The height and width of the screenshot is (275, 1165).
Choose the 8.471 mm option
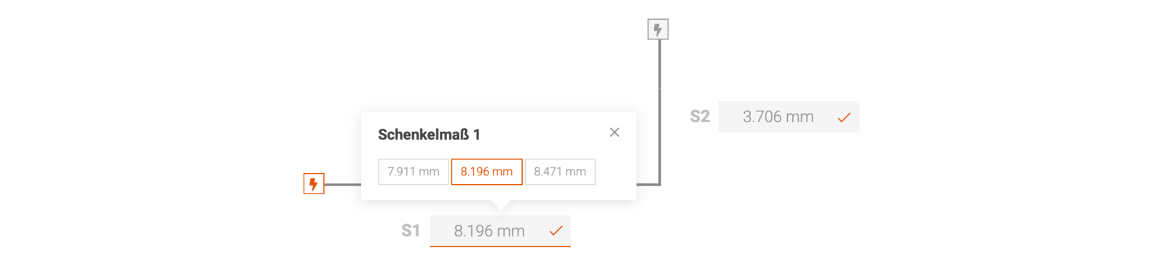pyautogui.click(x=560, y=172)
